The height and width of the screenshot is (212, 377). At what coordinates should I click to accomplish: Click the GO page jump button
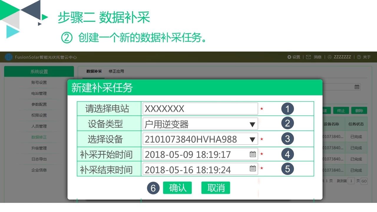pyautogui.click(x=365, y=181)
